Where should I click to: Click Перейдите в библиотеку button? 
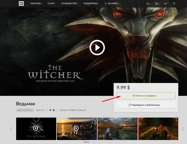(x=146, y=105)
